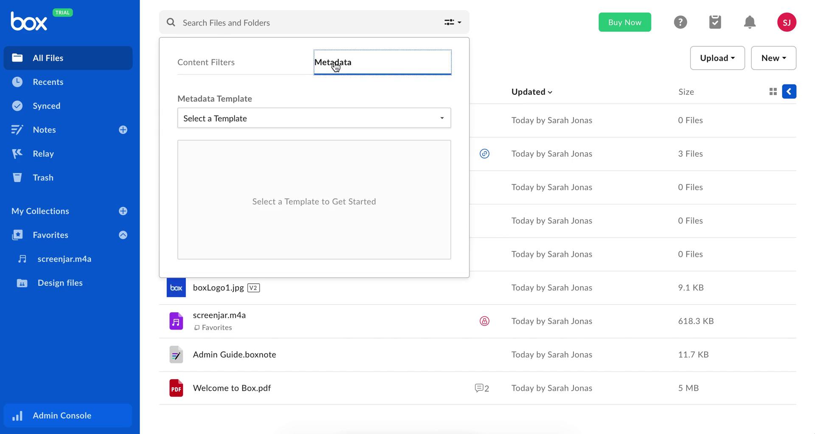Screen dimensions: 815x434
Task: Open Welcome to Box.pdf file
Action: tap(232, 388)
